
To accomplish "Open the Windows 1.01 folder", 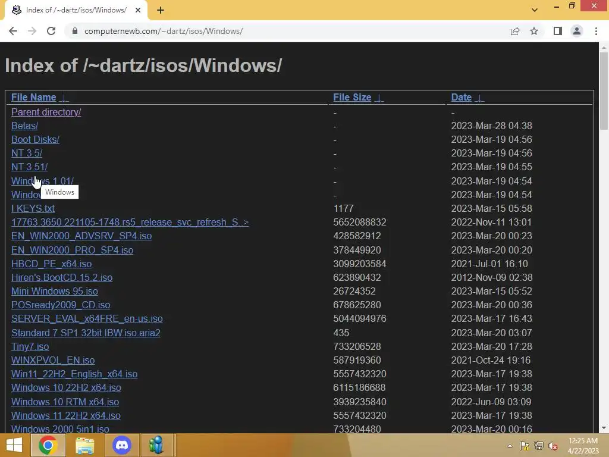I will pyautogui.click(x=42, y=181).
